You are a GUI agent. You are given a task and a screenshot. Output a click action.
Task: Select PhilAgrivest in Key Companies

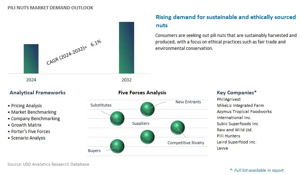229,99
